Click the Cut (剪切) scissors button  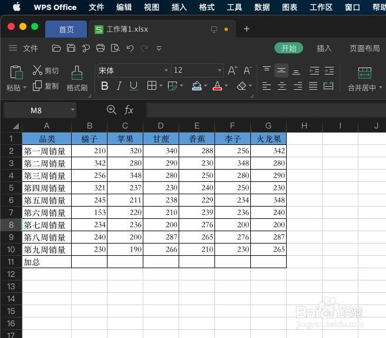(x=46, y=70)
